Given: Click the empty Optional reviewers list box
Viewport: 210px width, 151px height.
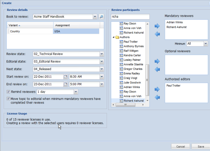Looking at the screenshot, I should (x=186, y=65).
